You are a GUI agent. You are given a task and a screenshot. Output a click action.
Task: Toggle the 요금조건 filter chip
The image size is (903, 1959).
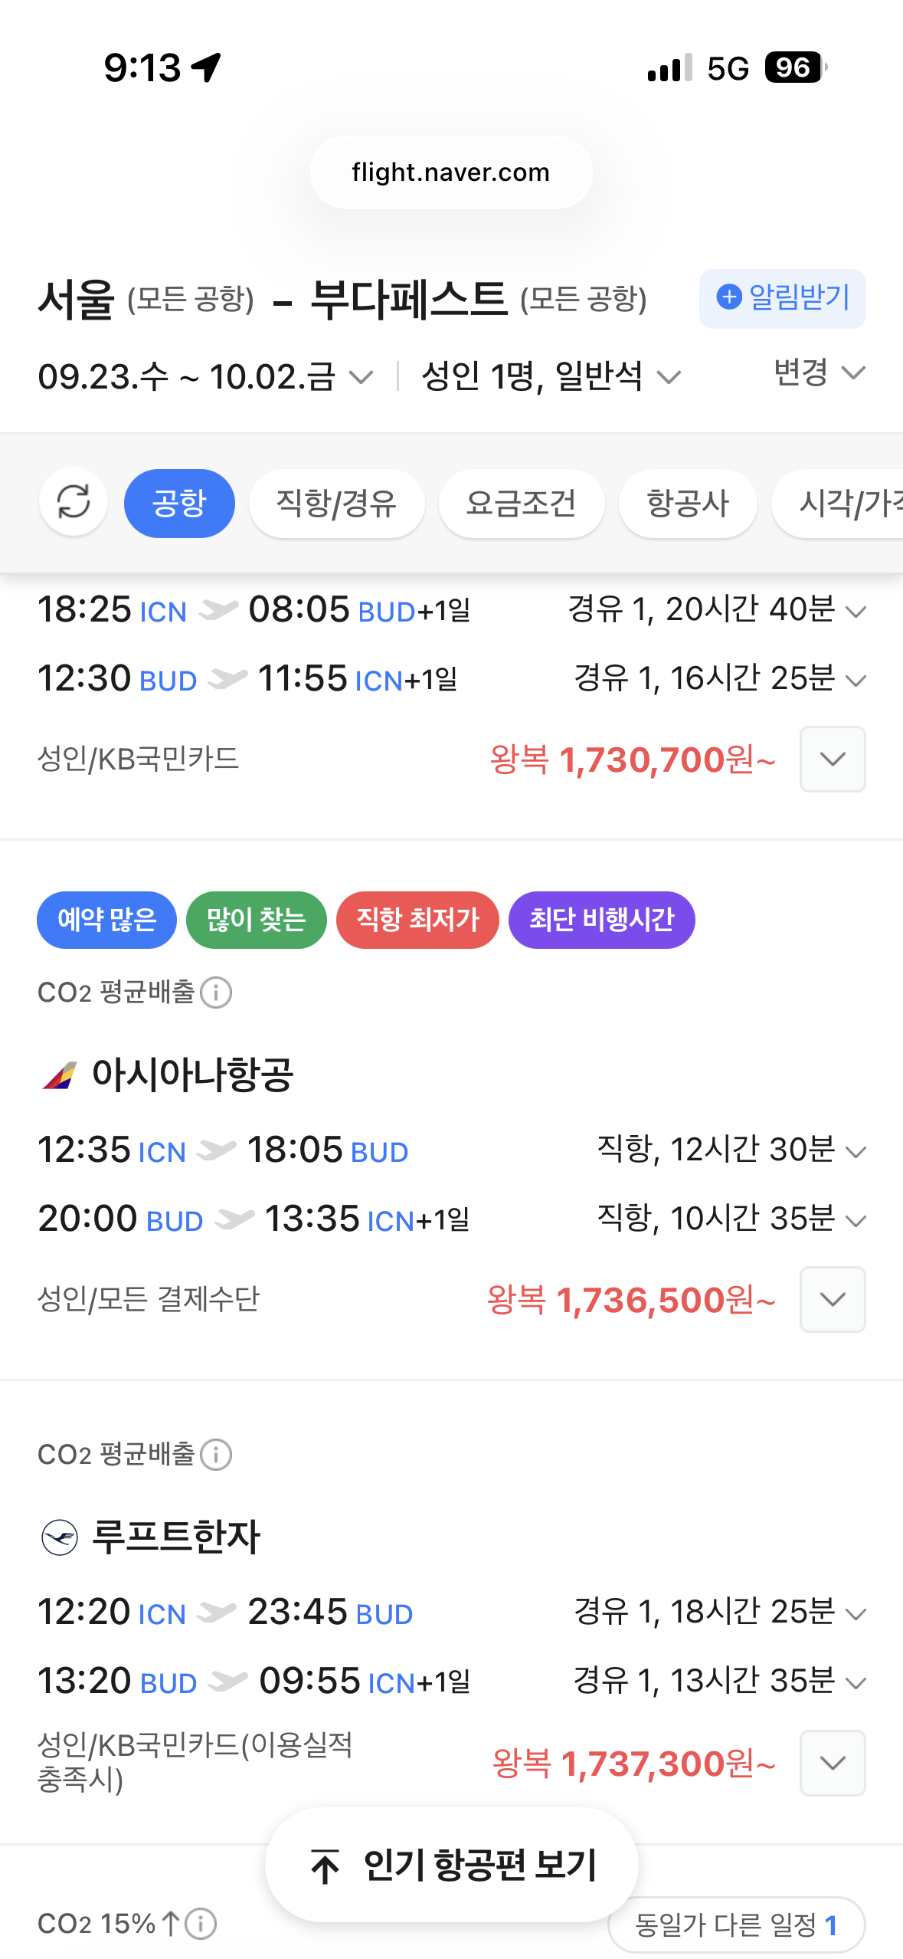click(x=521, y=503)
